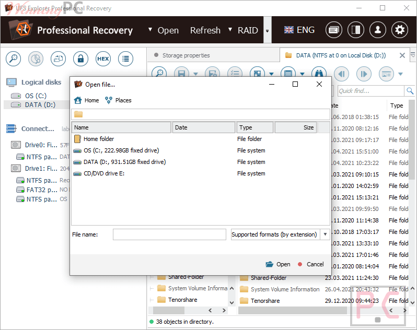
Task: Open dropdown arrow beside Open menu
Action: [x=150, y=29]
